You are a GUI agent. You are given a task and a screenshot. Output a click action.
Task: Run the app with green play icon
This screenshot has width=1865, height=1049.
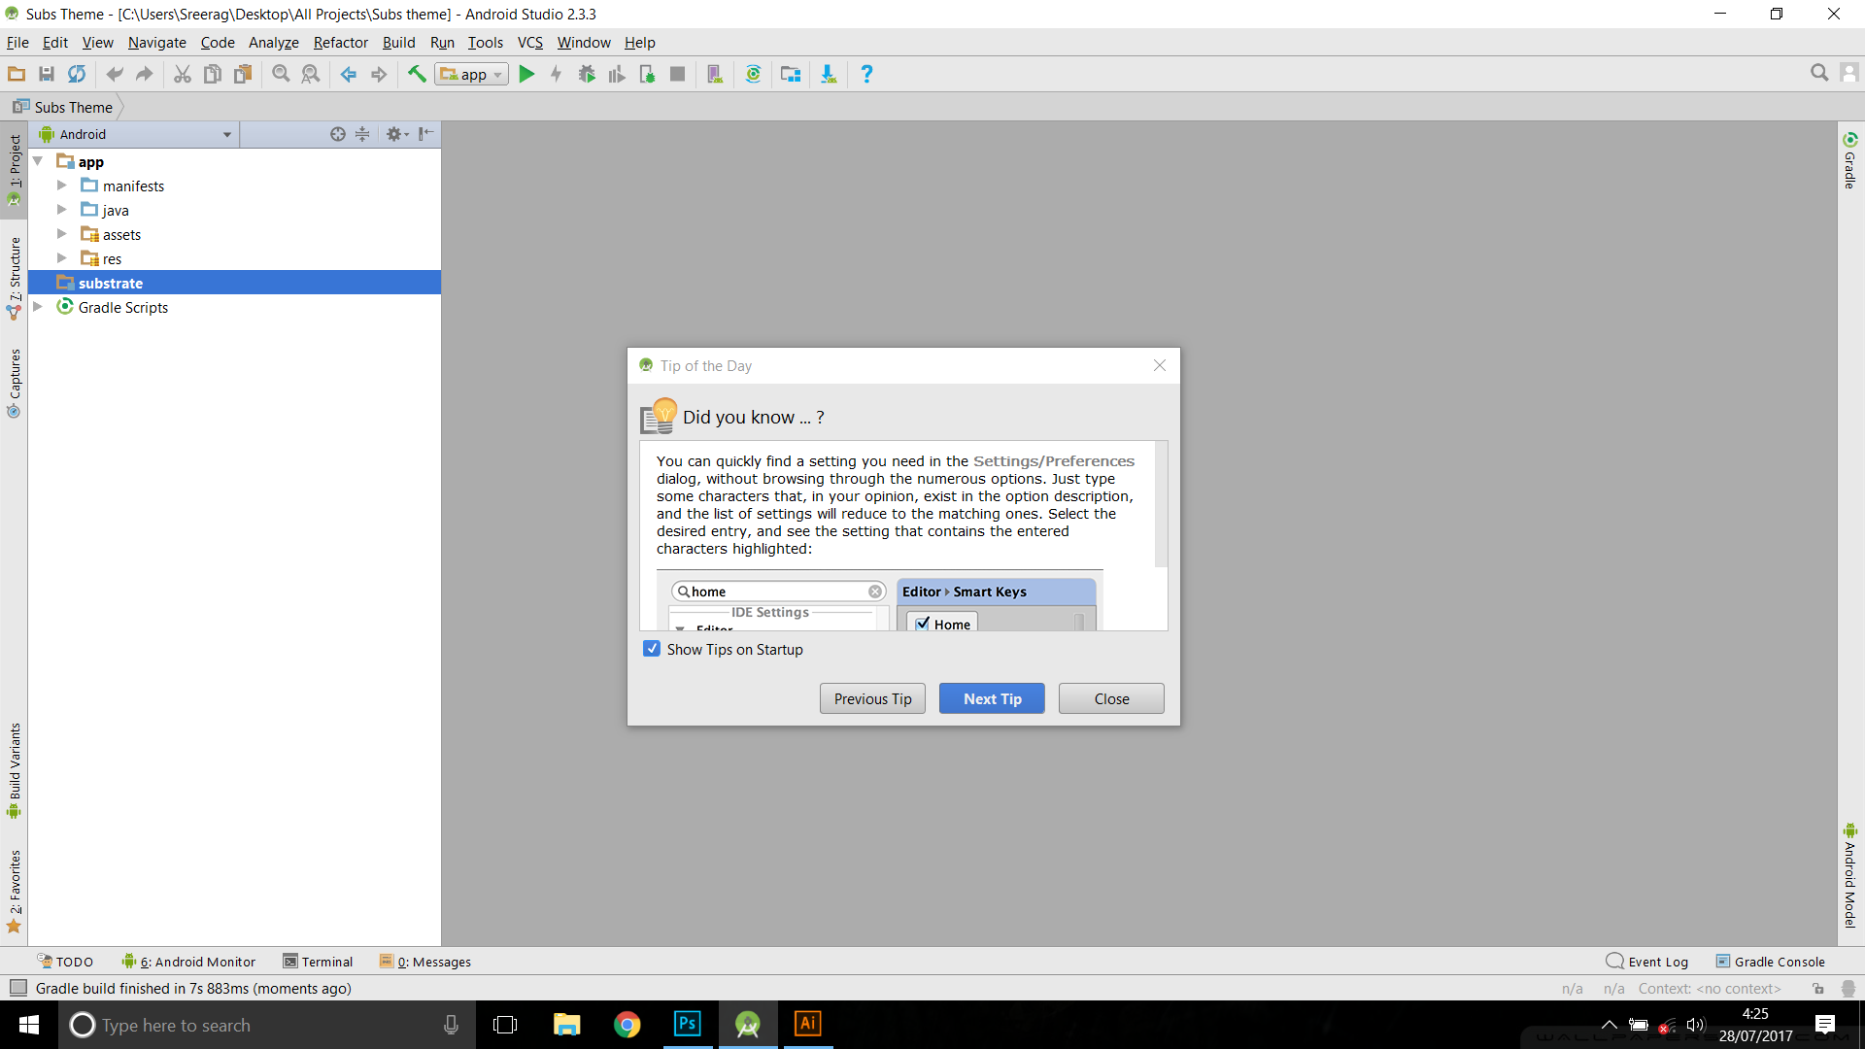(526, 74)
